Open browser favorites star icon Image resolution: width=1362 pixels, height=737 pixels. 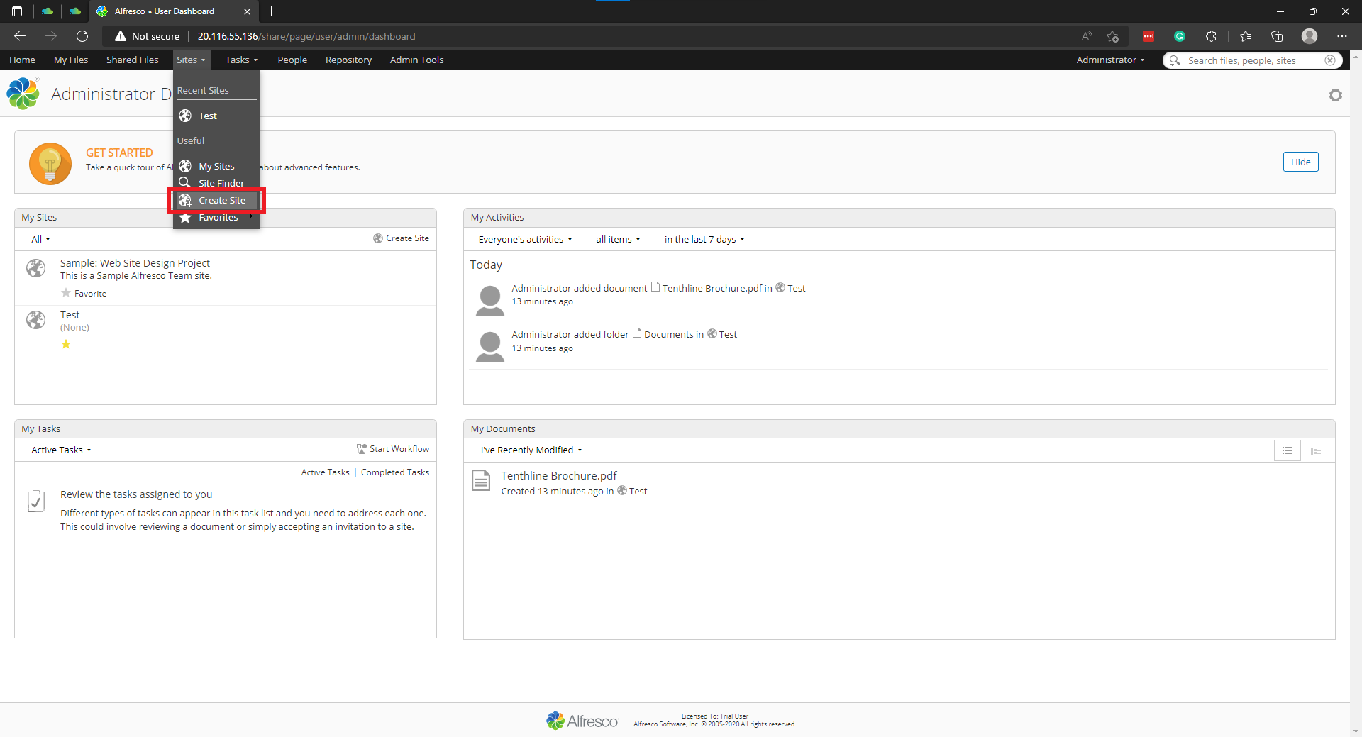click(1246, 36)
